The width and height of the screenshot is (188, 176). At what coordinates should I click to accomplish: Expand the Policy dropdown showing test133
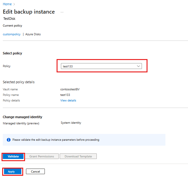(x=101, y=66)
